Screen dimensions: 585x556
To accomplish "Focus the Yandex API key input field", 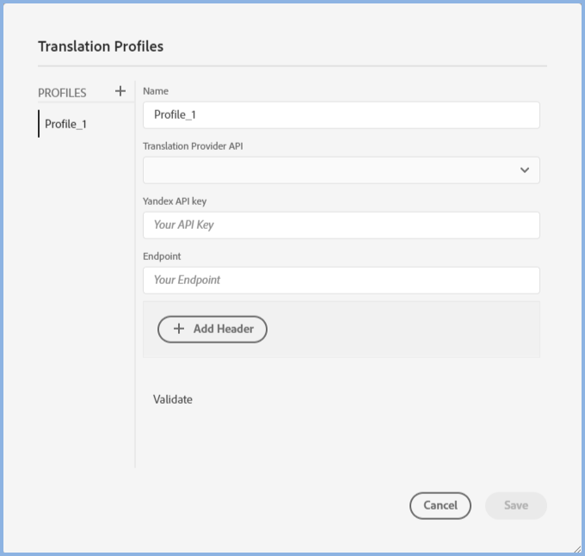I will 341,225.
